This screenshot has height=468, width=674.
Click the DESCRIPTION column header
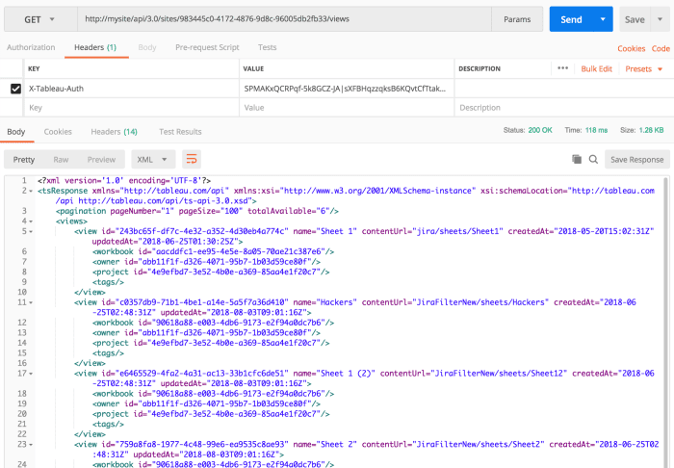[480, 68]
